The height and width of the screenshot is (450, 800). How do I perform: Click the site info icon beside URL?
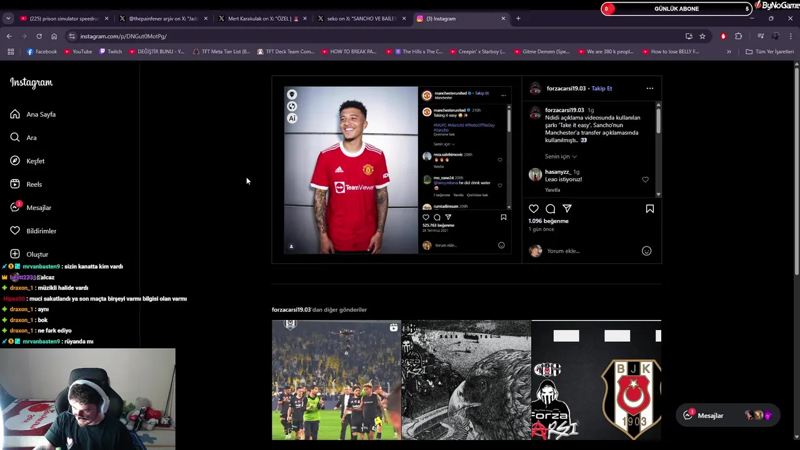tap(72, 36)
